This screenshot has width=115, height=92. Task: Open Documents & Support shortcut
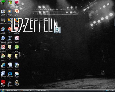(x=3, y=39)
